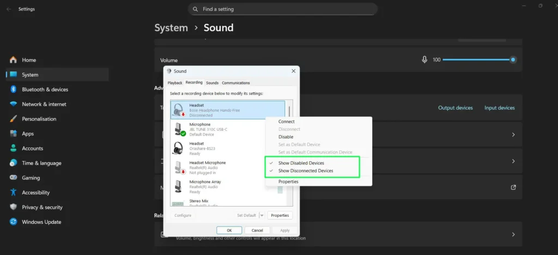Close the Sound dialog

point(294,71)
